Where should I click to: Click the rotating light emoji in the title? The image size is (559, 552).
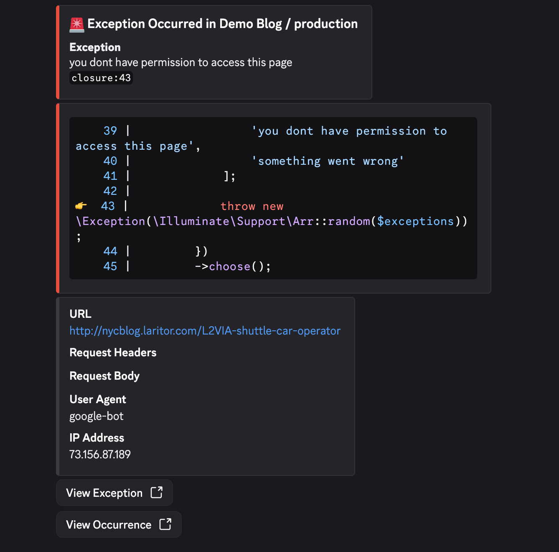click(x=76, y=24)
